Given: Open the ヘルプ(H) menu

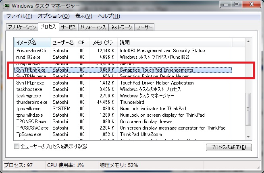Looking at the screenshot, I should [x=109, y=16].
